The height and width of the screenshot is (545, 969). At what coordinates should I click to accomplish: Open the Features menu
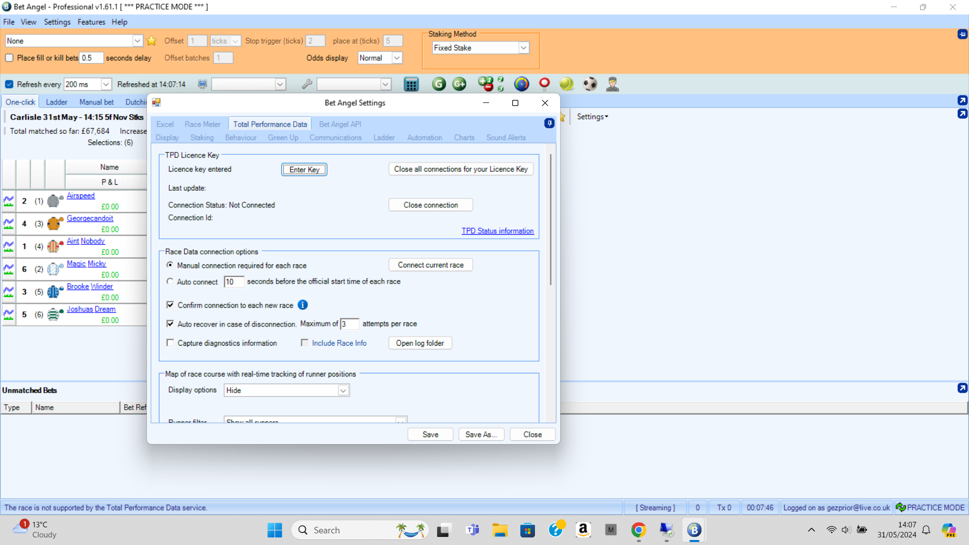[91, 22]
